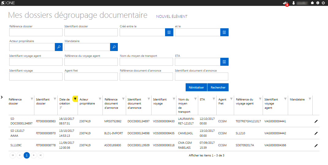The height and width of the screenshot is (165, 328).
Task: Open calendar for Créé entre le
Action: [169, 32]
